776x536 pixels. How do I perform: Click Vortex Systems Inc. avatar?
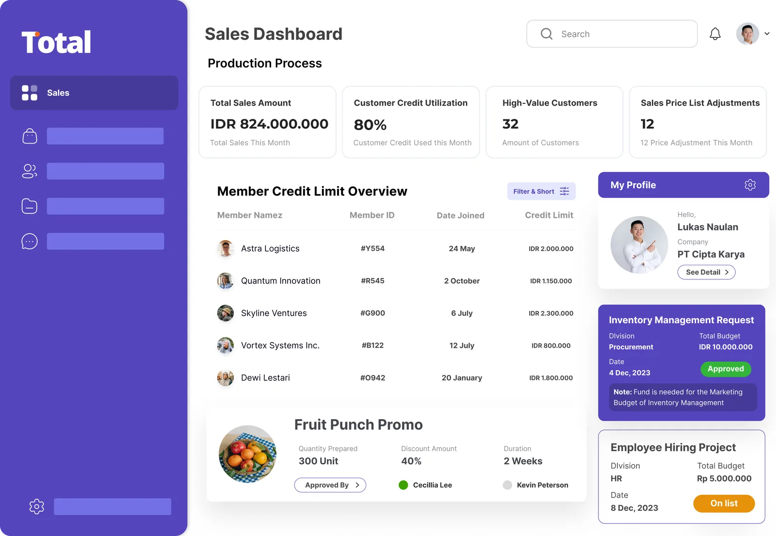pos(226,345)
